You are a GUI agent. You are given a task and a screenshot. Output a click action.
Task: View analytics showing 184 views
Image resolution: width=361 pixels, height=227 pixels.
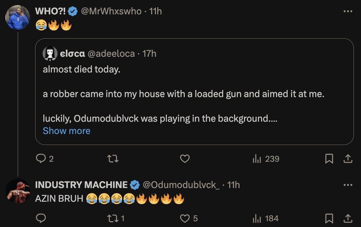266,218
